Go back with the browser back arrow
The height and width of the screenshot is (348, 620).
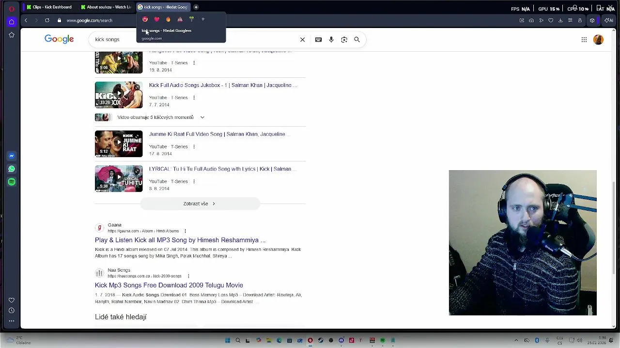(26, 20)
